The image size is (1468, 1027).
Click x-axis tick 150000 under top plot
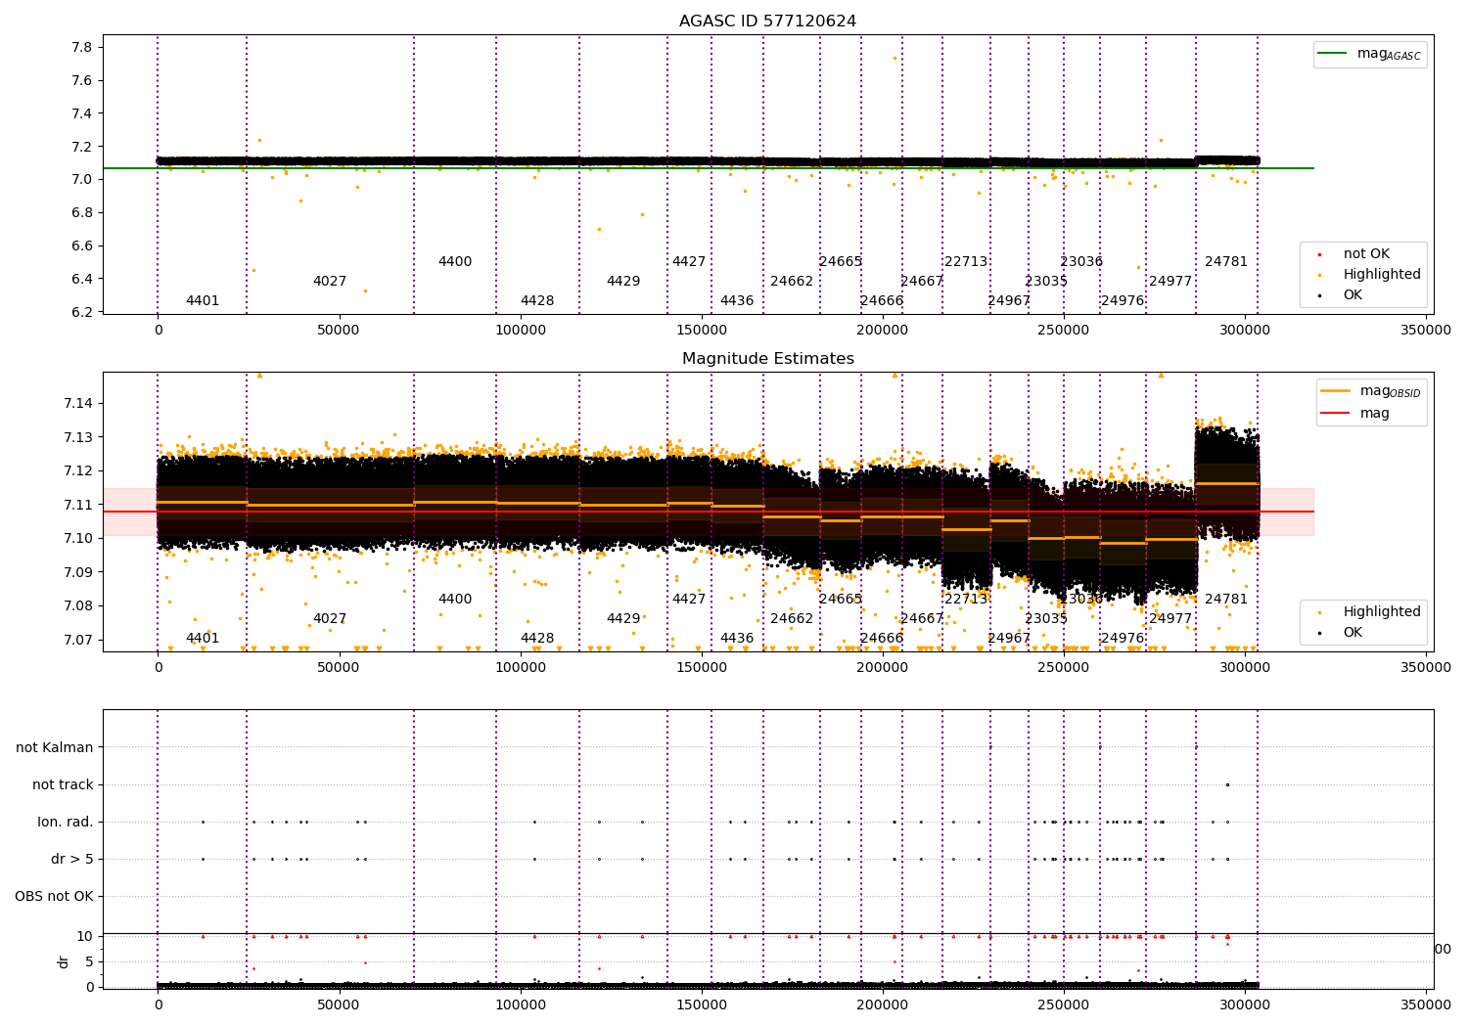[702, 331]
